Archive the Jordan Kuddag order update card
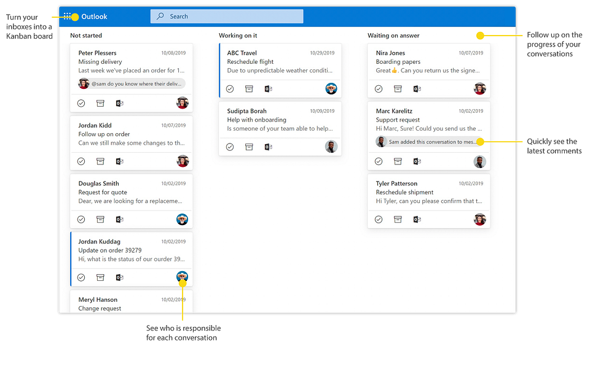Image resolution: width=590 pixels, height=368 pixels. tap(100, 277)
